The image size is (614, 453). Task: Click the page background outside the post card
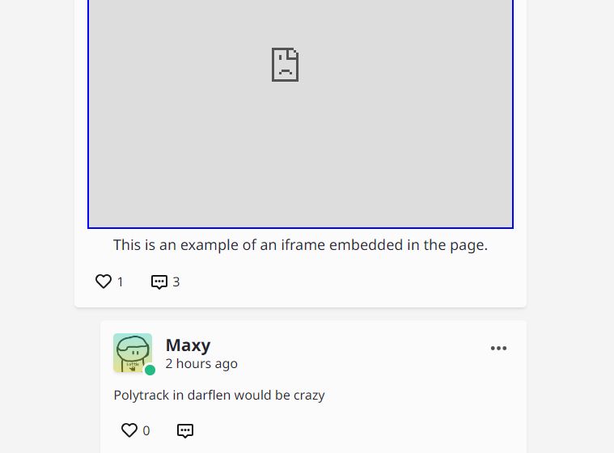(570, 196)
